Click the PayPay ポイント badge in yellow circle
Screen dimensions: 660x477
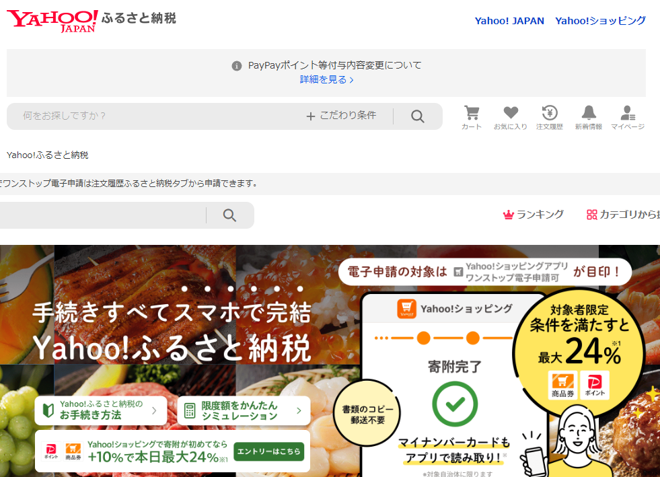595,385
